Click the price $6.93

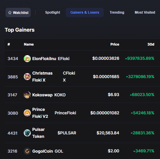pyautogui.click(x=113, y=95)
